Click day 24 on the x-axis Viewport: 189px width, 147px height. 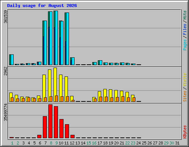point(138,143)
